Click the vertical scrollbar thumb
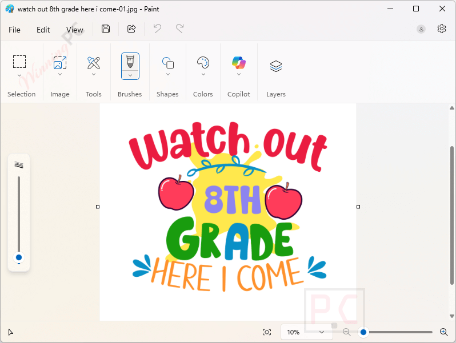Viewport: 456px width, 343px height. (x=452, y=215)
